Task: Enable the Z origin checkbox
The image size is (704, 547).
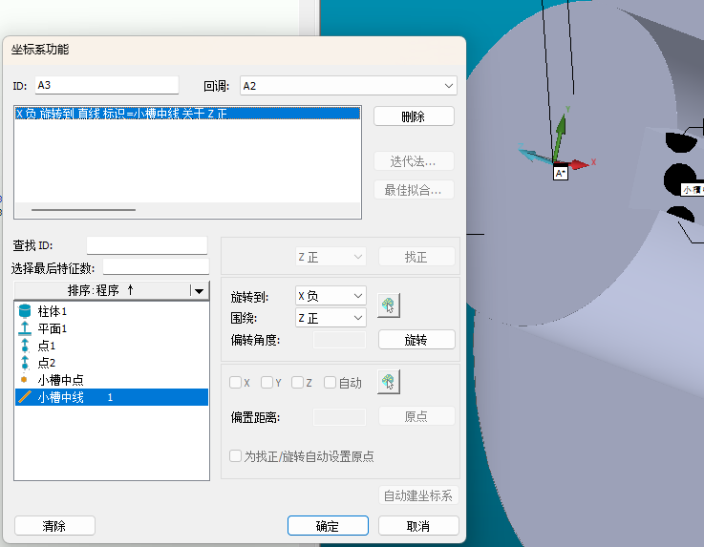Action: [297, 382]
